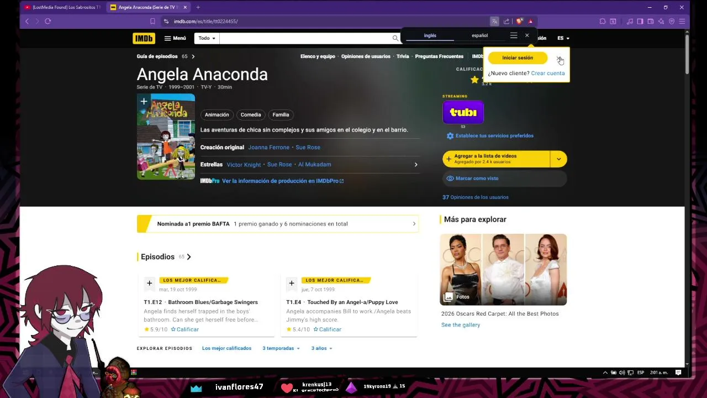Focus the IMDb search input field
Screen dimensions: 707x398
[305, 38]
